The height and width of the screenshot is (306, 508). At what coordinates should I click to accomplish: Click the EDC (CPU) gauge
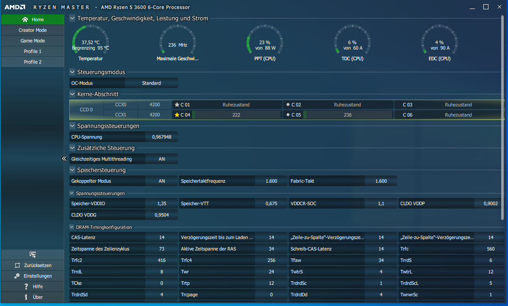pos(439,43)
